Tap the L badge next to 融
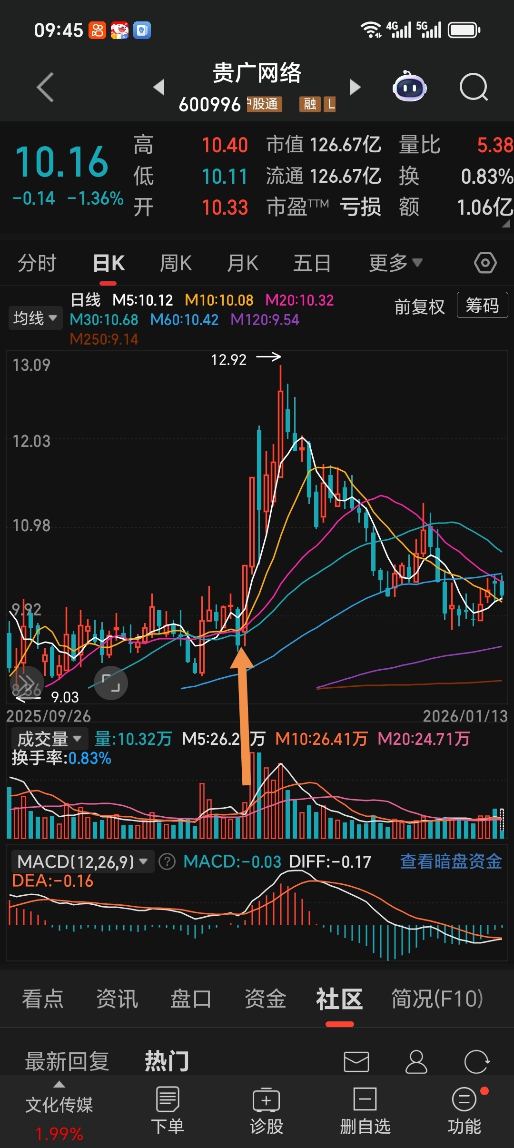 tap(330, 104)
